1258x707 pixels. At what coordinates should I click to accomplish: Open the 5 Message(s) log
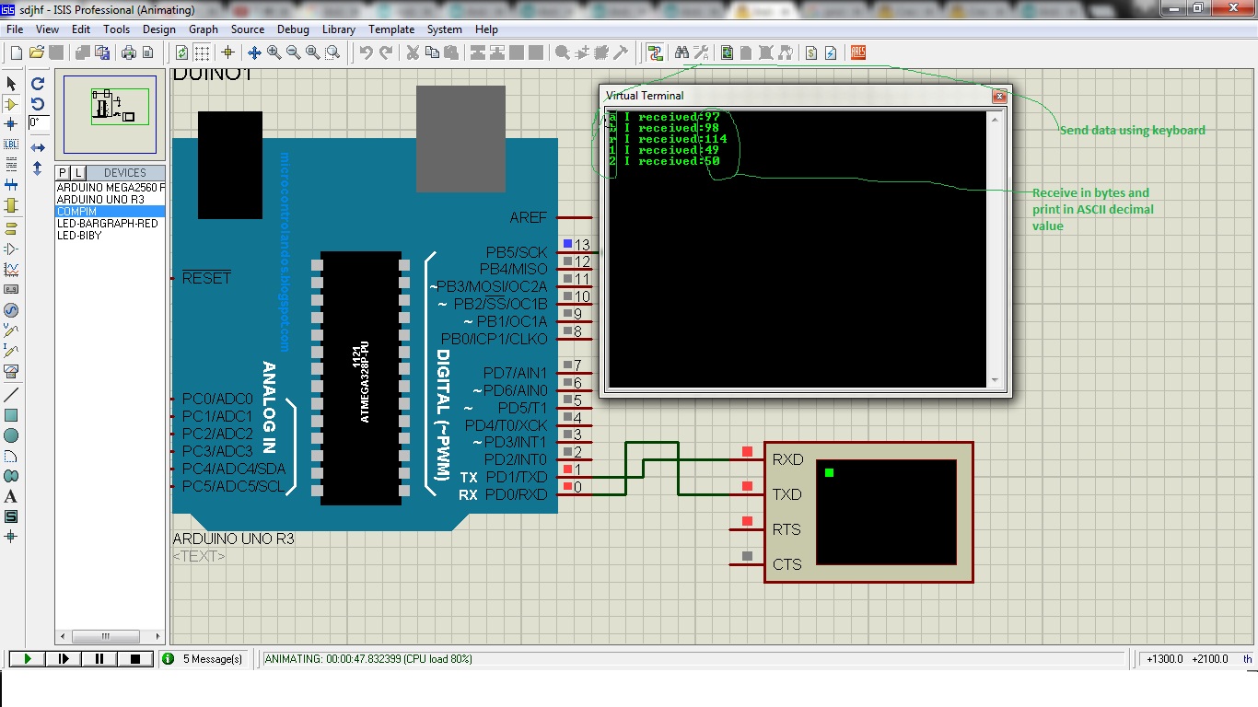click(204, 659)
